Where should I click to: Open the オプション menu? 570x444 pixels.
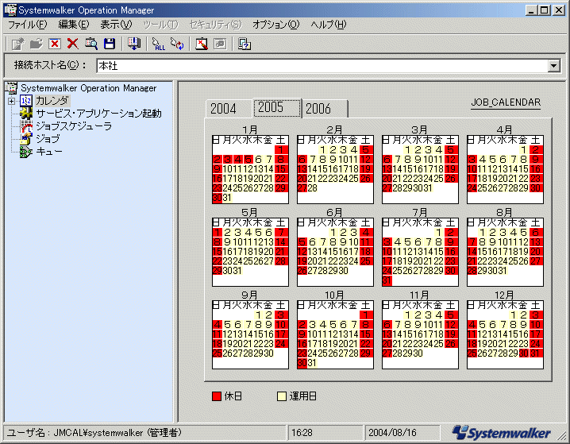275,25
